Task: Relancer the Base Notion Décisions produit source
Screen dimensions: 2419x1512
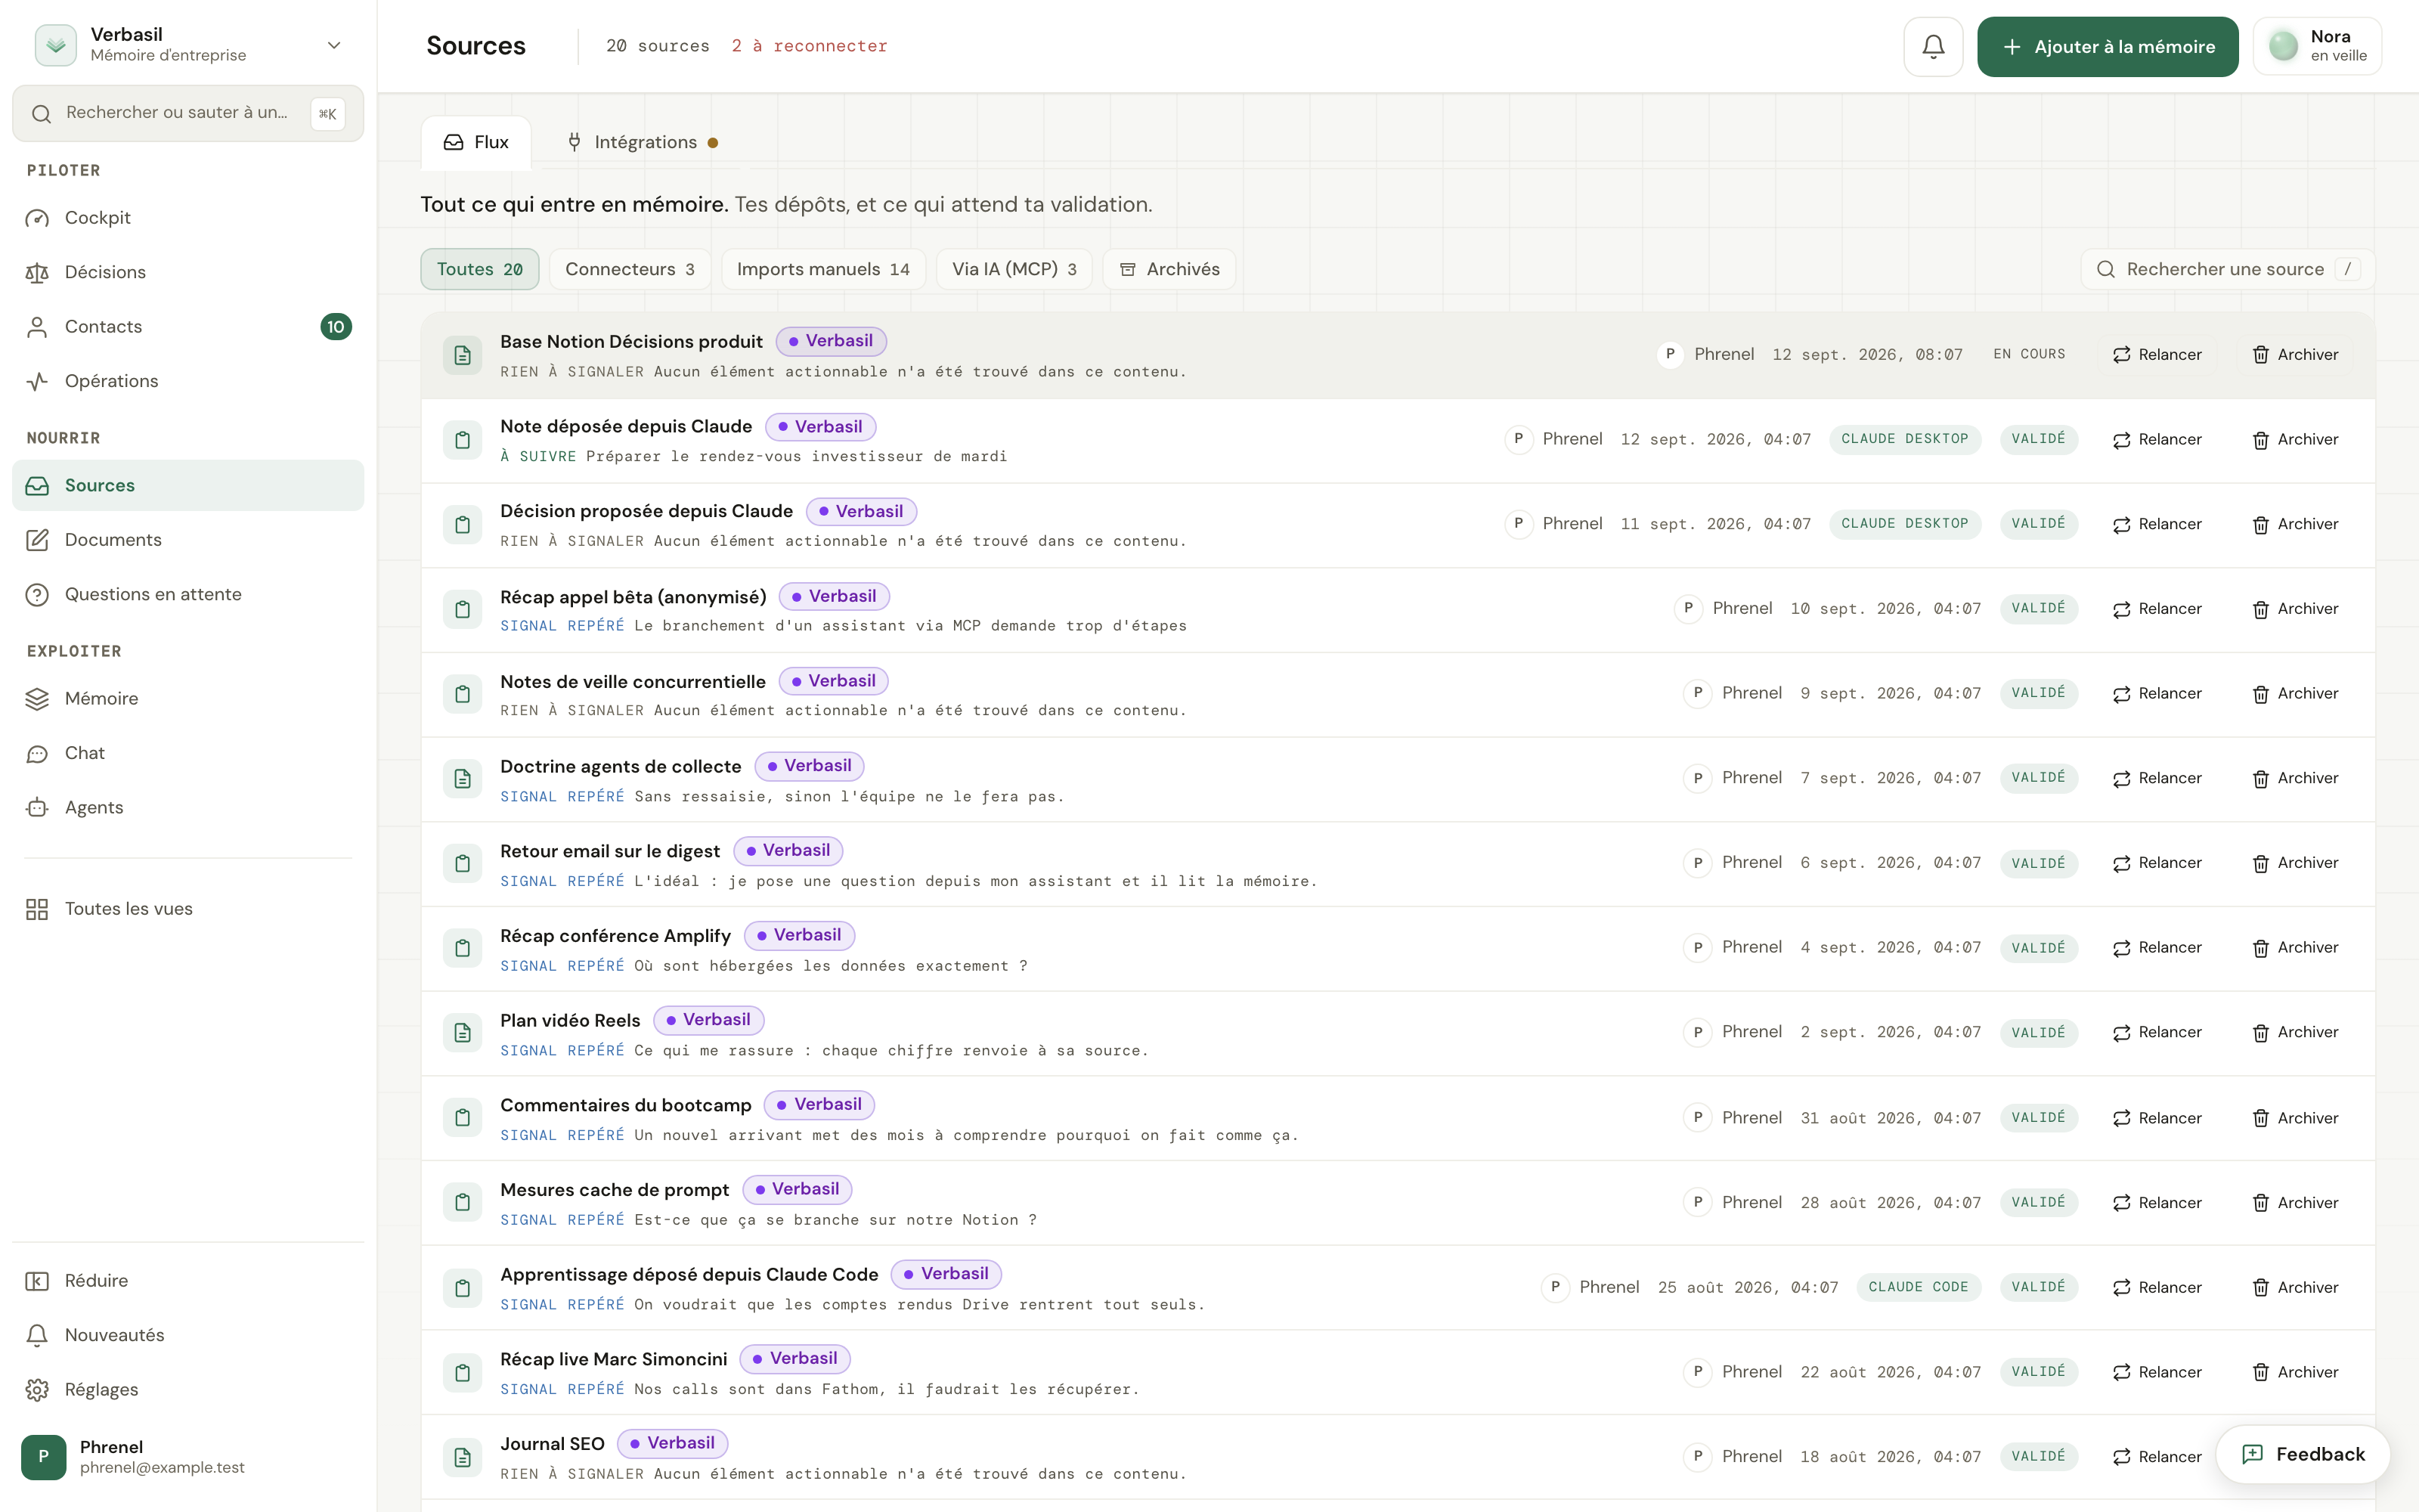Action: (2157, 355)
